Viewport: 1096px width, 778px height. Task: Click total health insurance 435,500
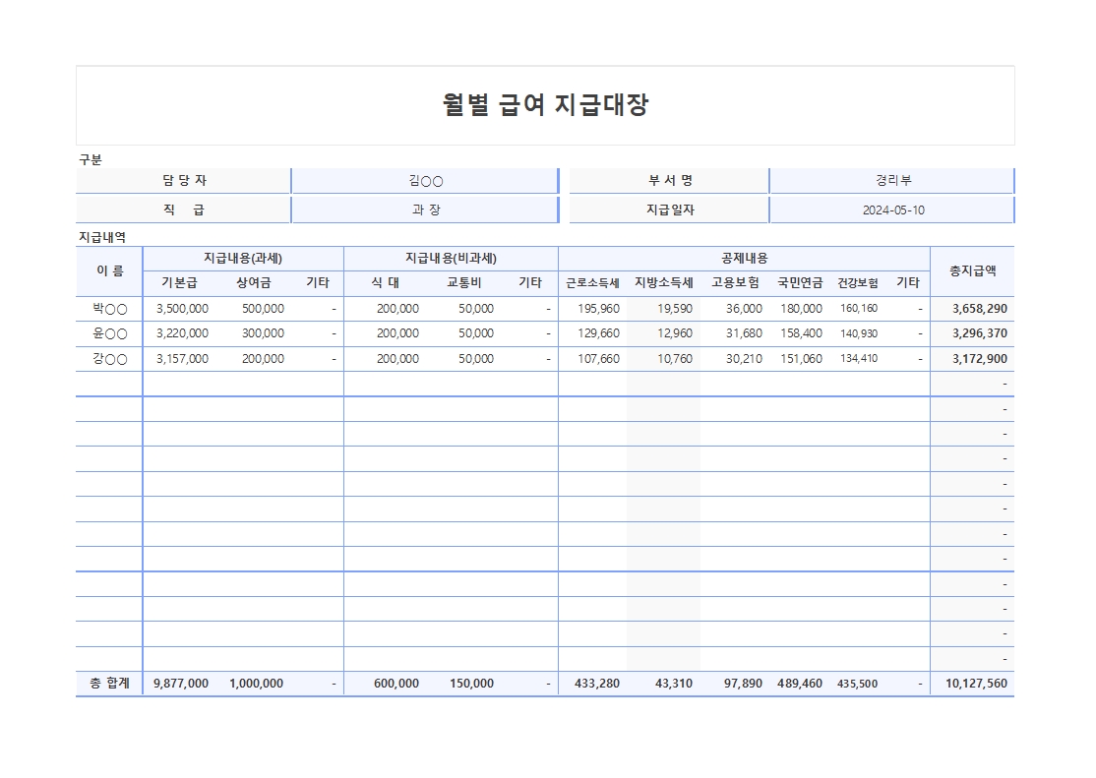pyautogui.click(x=858, y=684)
